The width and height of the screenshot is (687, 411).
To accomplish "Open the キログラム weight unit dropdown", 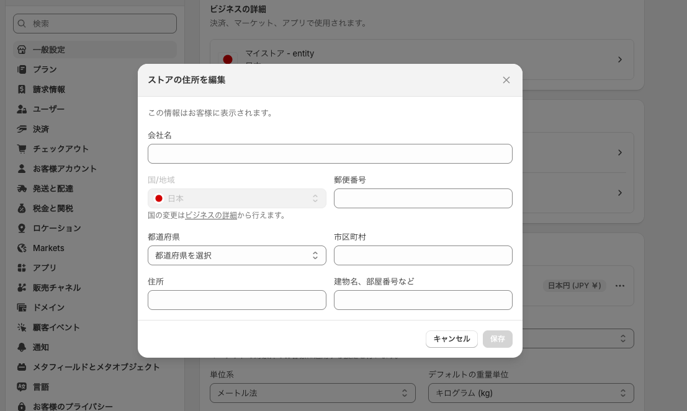I will [x=531, y=393].
